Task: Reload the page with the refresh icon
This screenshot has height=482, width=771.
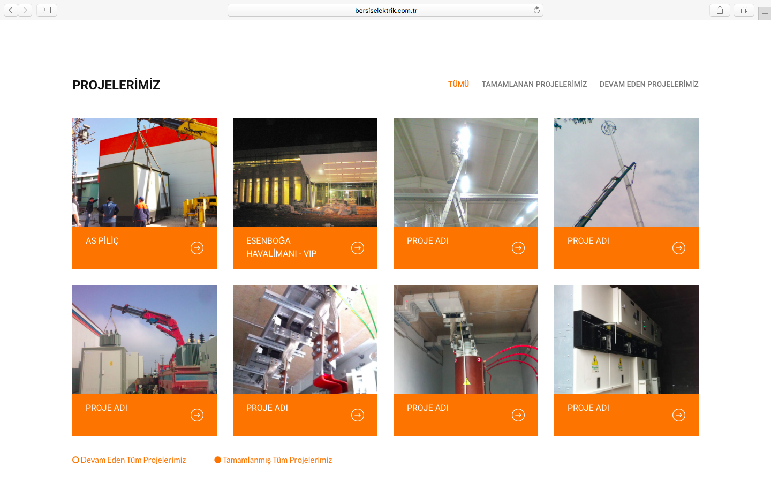Action: [536, 10]
